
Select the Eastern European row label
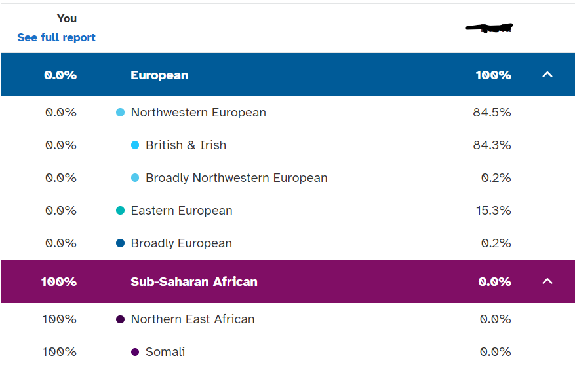point(182,211)
